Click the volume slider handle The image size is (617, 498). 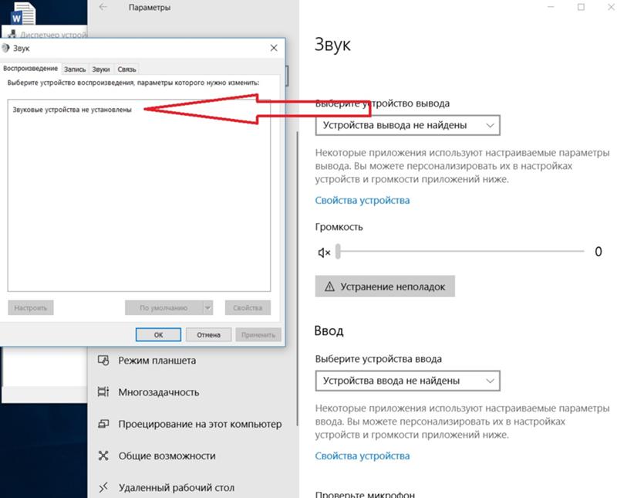[x=338, y=252]
